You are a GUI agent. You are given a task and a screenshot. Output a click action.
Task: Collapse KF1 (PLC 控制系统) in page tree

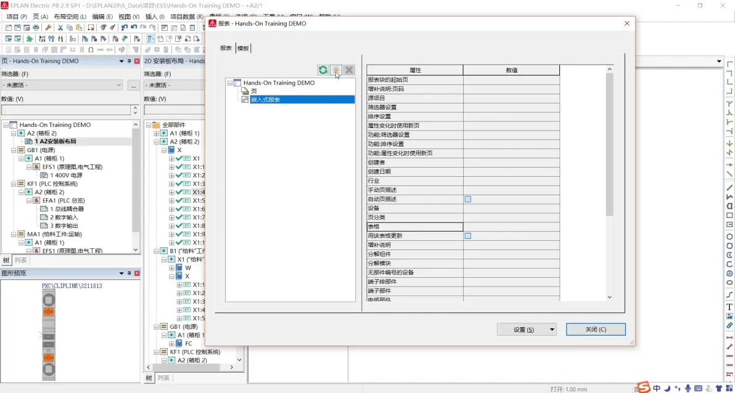pyautogui.click(x=14, y=184)
